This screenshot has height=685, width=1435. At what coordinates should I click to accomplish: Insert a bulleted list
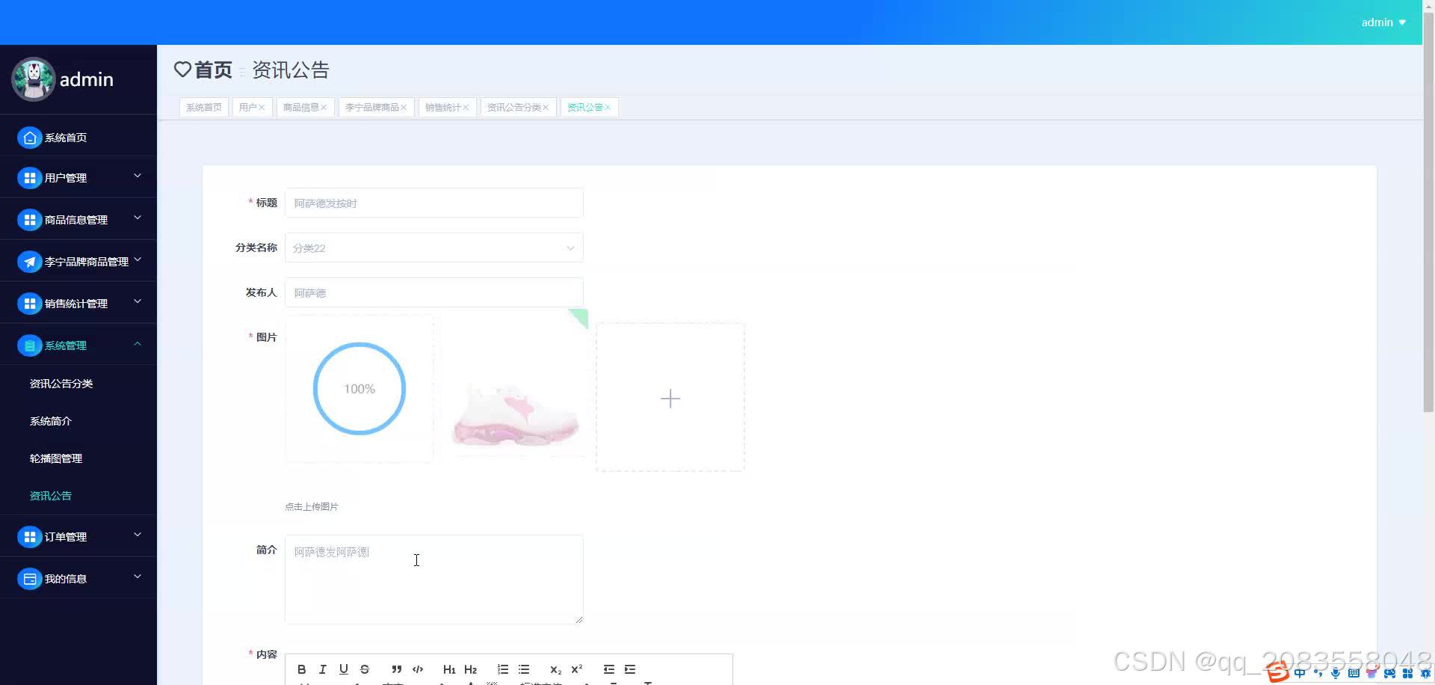click(x=524, y=669)
